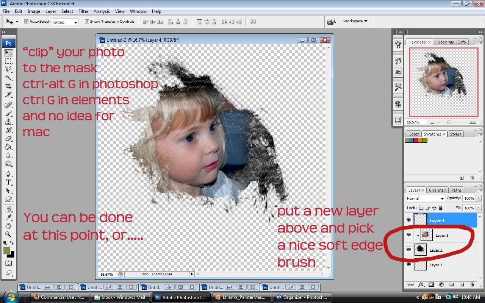Select the Custom Shape tool
Screen dimensions: 485x303
8,199
